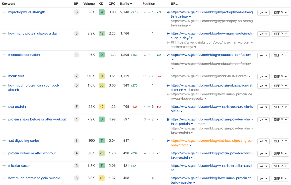This screenshot has height=185, width=291.
Task: Click the quote icon in the fast digesting carbs row
Action: 168,141
